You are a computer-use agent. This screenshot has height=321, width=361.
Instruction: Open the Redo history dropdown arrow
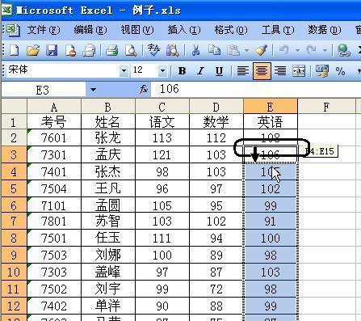(325, 50)
